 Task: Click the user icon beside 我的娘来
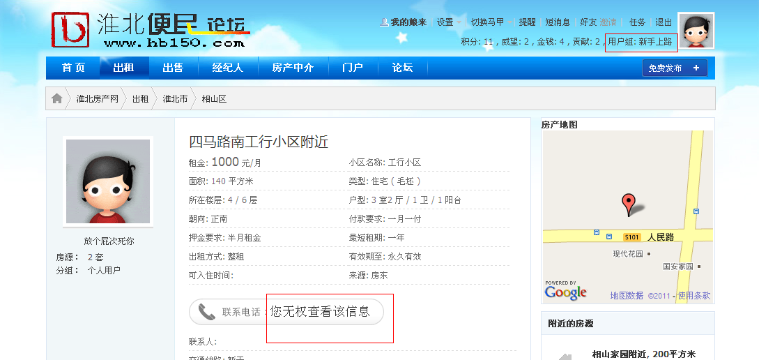click(384, 22)
